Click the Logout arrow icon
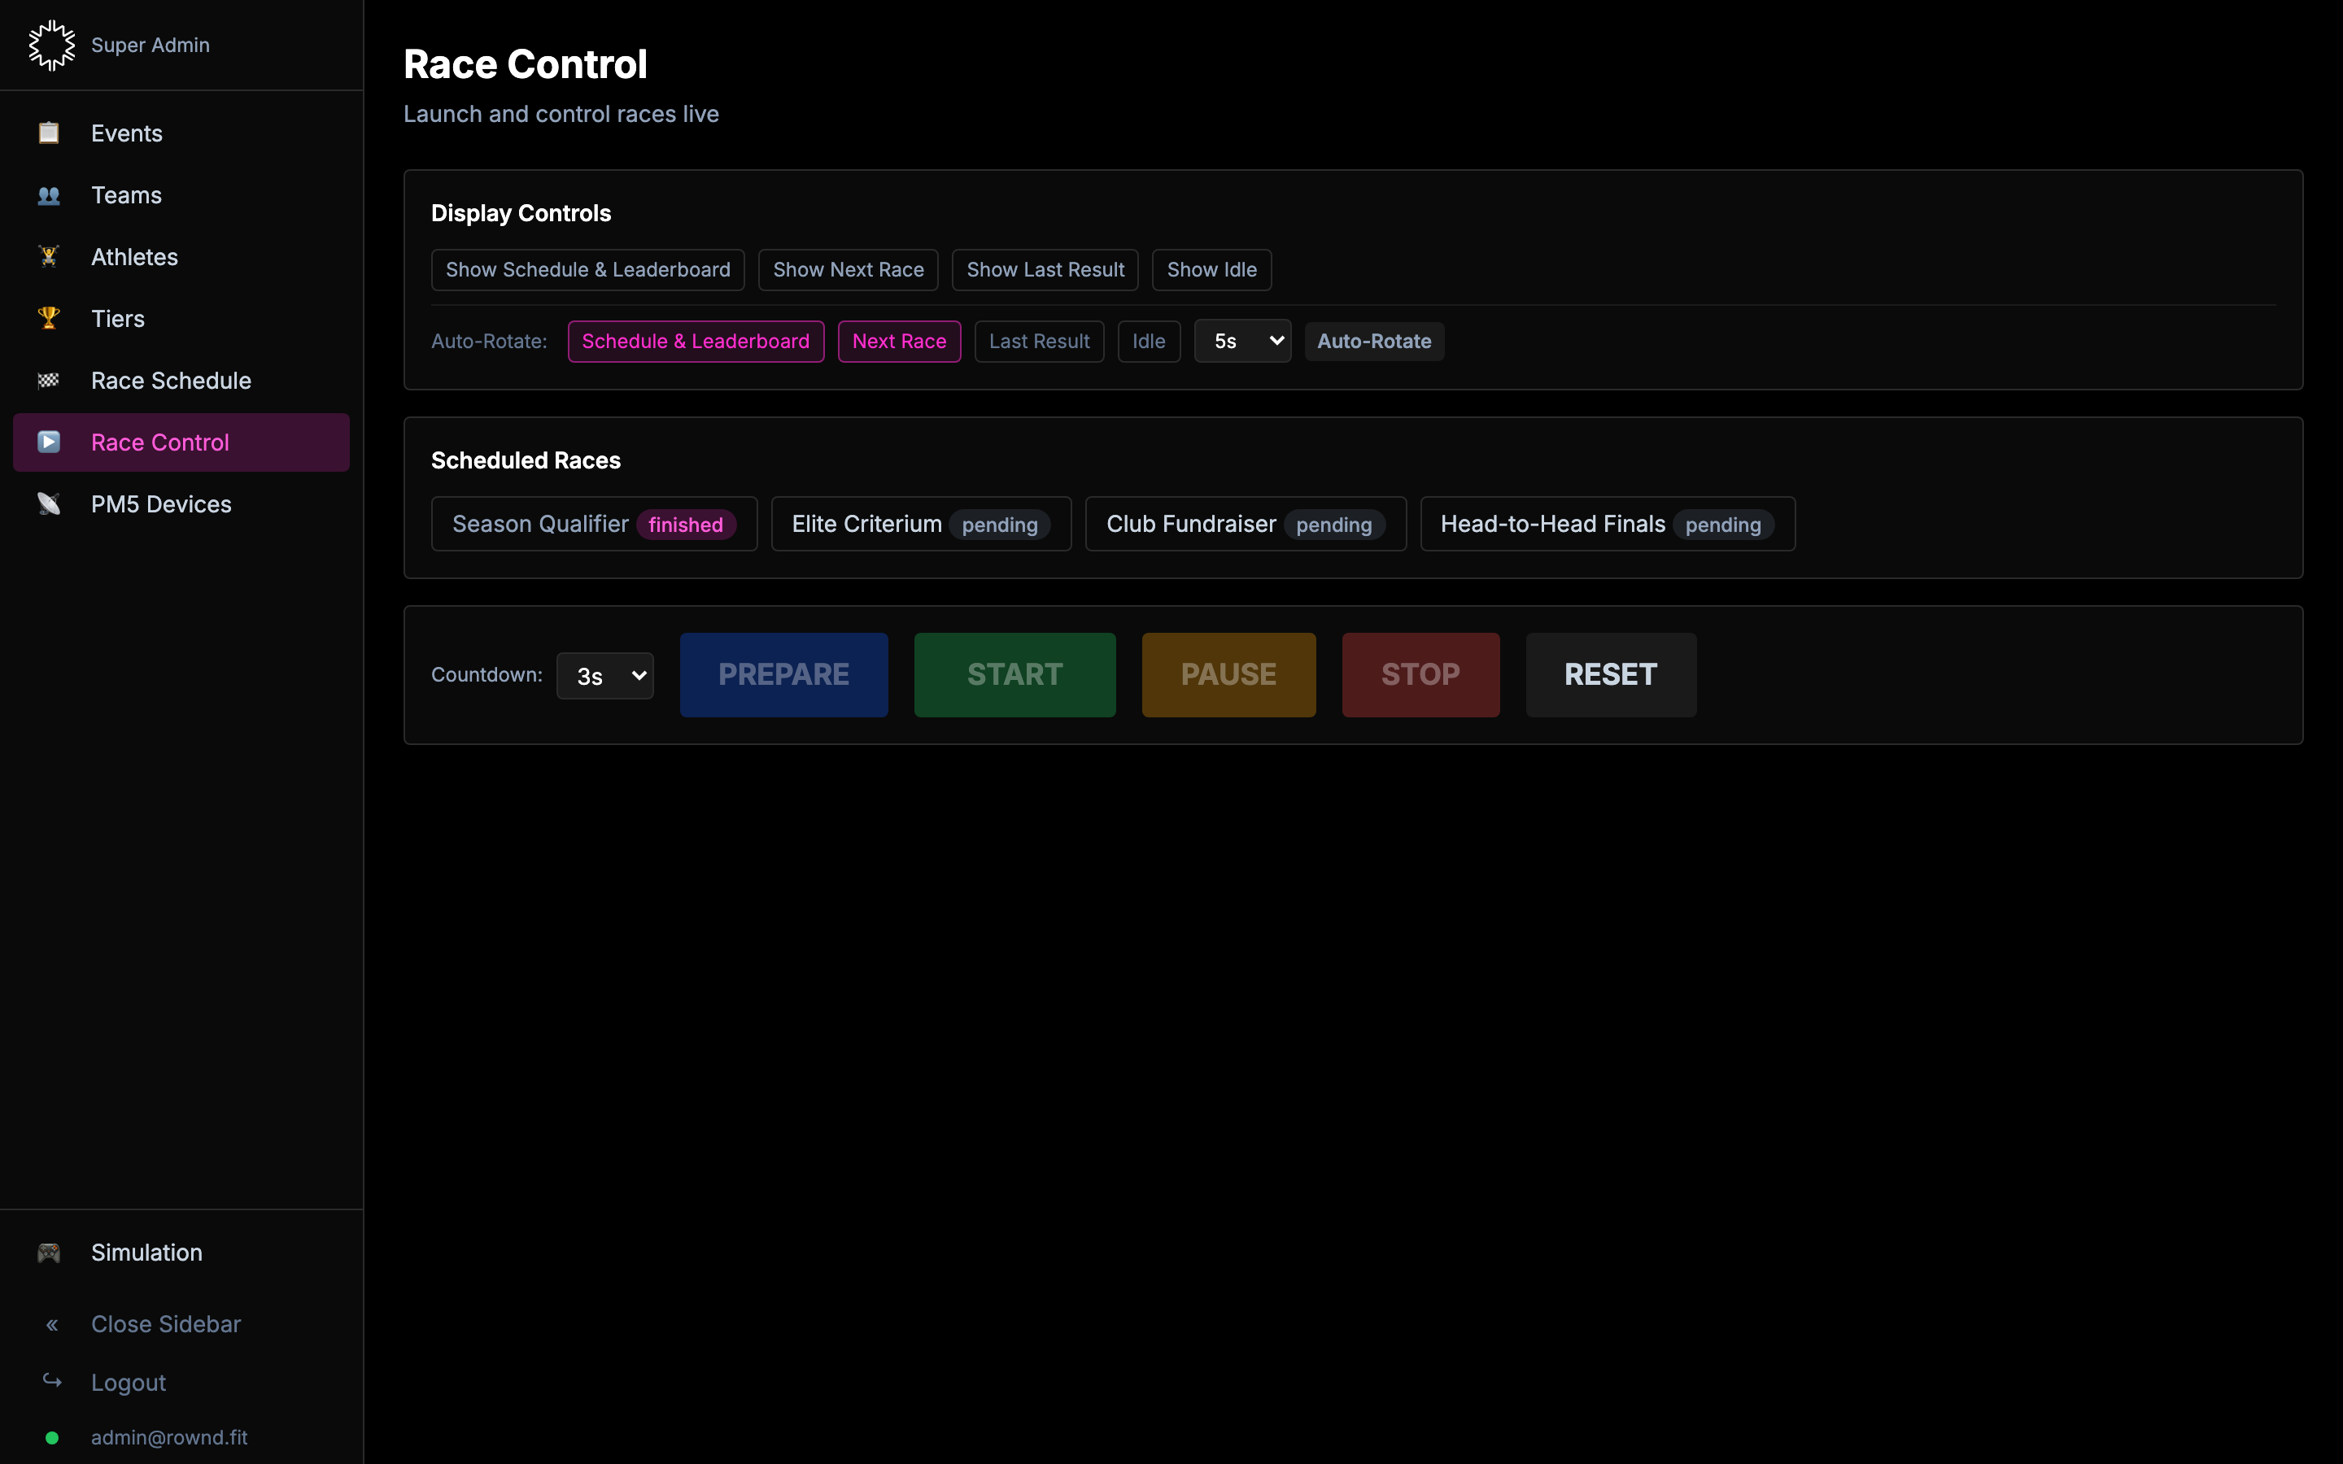2343x1464 pixels. [51, 1382]
